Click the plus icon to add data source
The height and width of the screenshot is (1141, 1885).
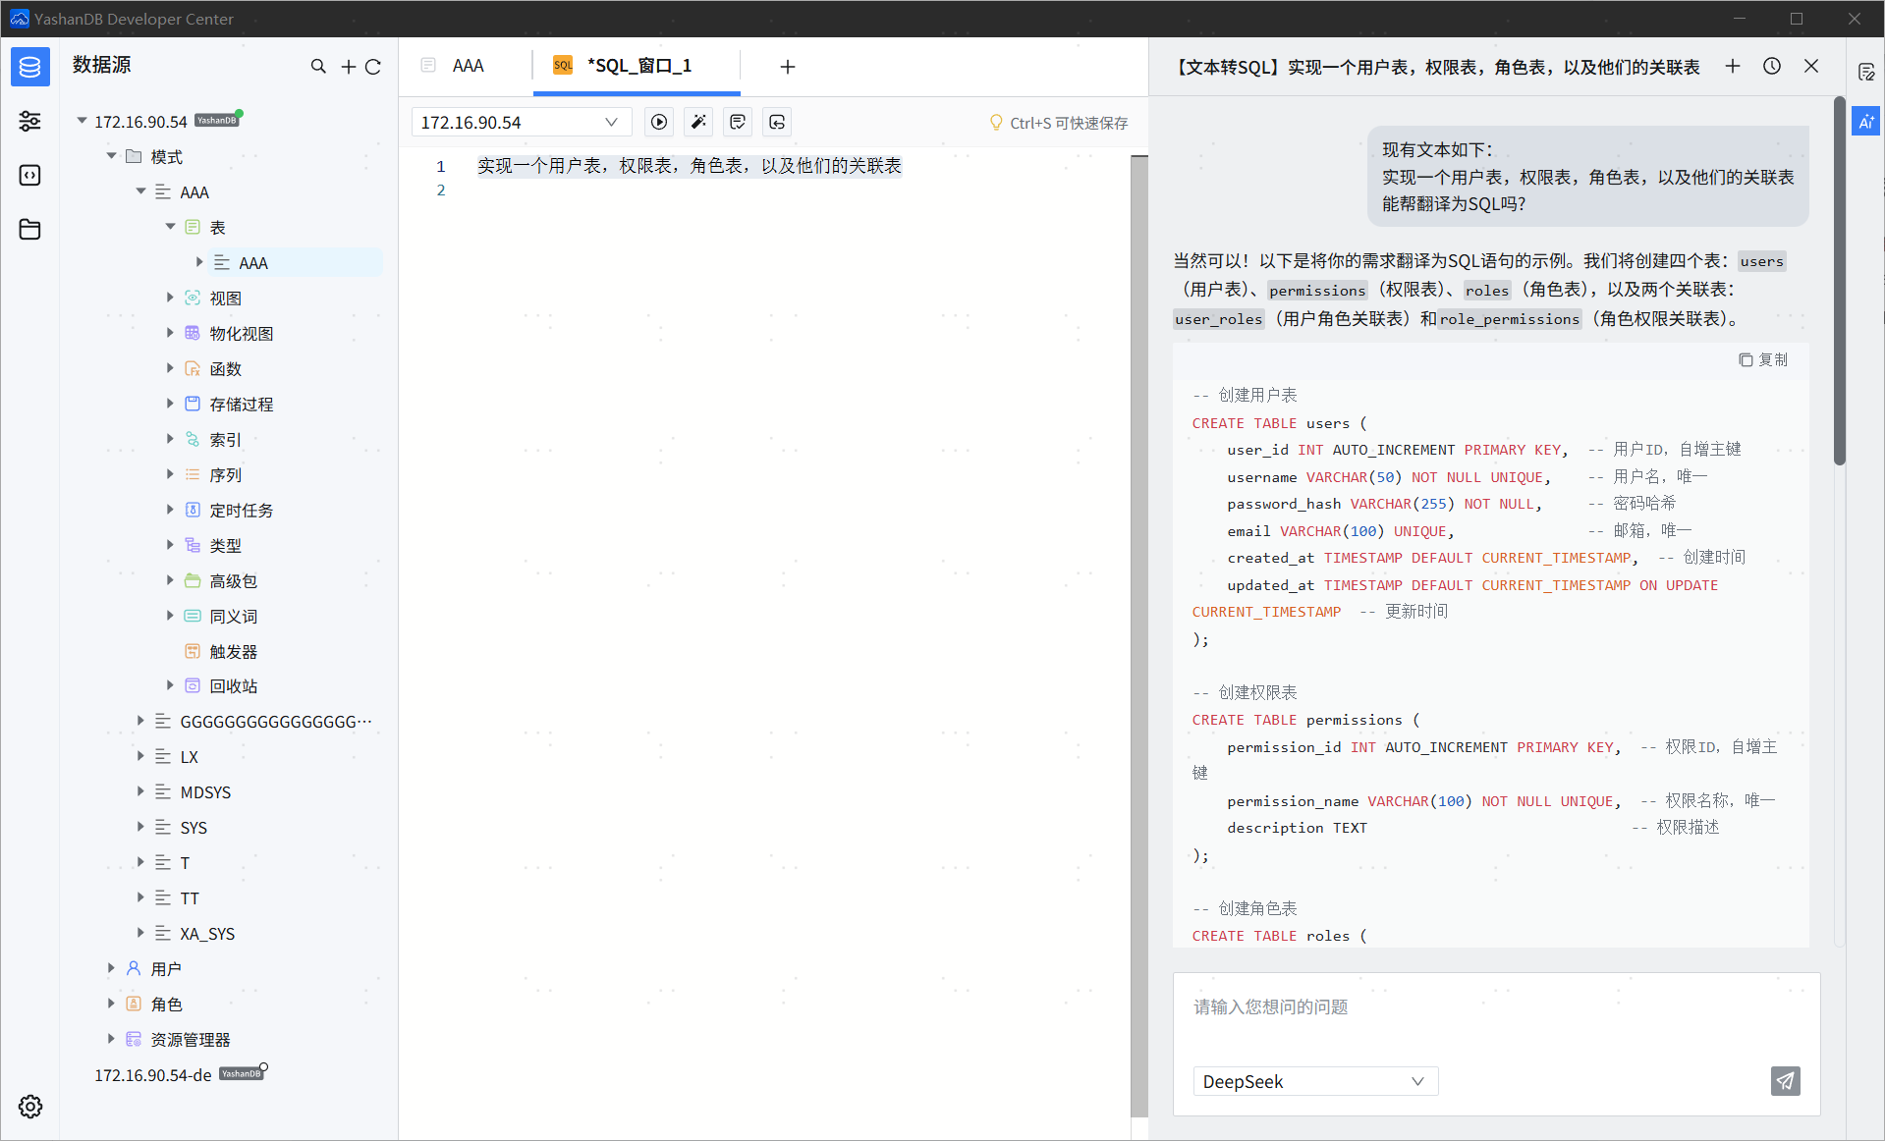(x=348, y=66)
